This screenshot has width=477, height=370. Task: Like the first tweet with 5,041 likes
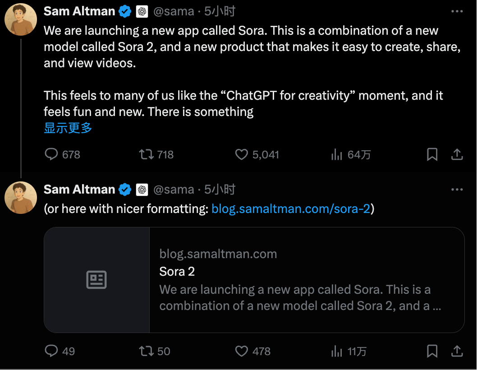click(x=242, y=155)
